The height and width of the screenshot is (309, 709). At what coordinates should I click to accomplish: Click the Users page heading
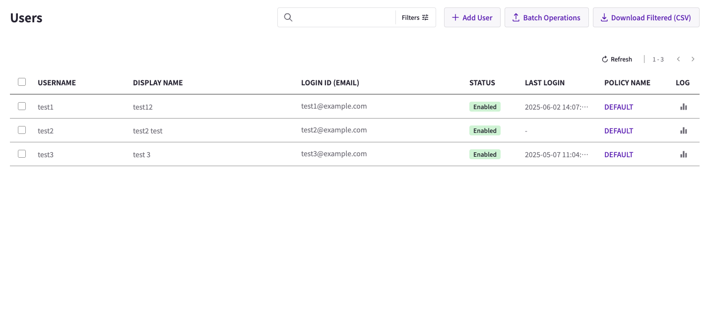coord(26,18)
